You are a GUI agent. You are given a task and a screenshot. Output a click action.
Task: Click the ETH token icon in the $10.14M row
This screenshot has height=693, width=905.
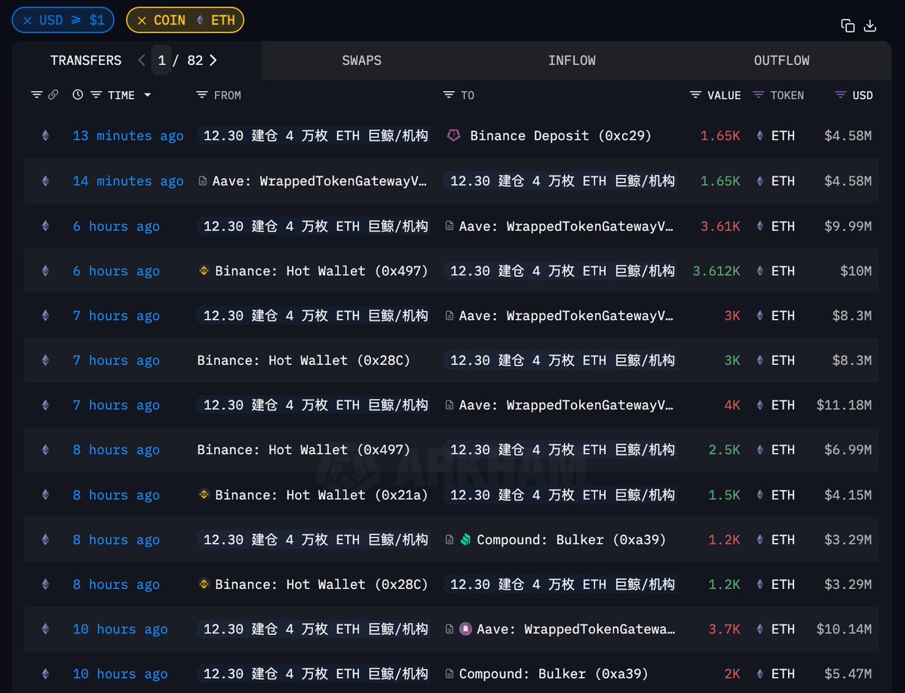click(x=759, y=629)
